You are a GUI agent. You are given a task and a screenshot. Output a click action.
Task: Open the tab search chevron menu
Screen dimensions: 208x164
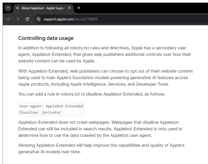pyautogui.click(x=8, y=8)
